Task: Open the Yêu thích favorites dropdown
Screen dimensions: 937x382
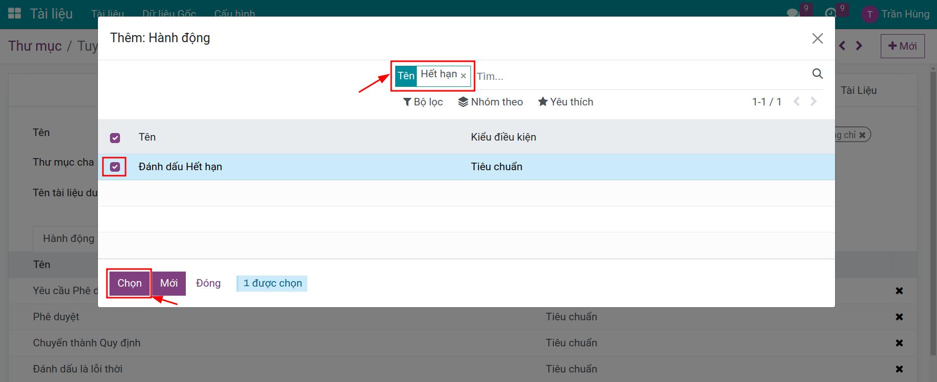Action: click(565, 102)
